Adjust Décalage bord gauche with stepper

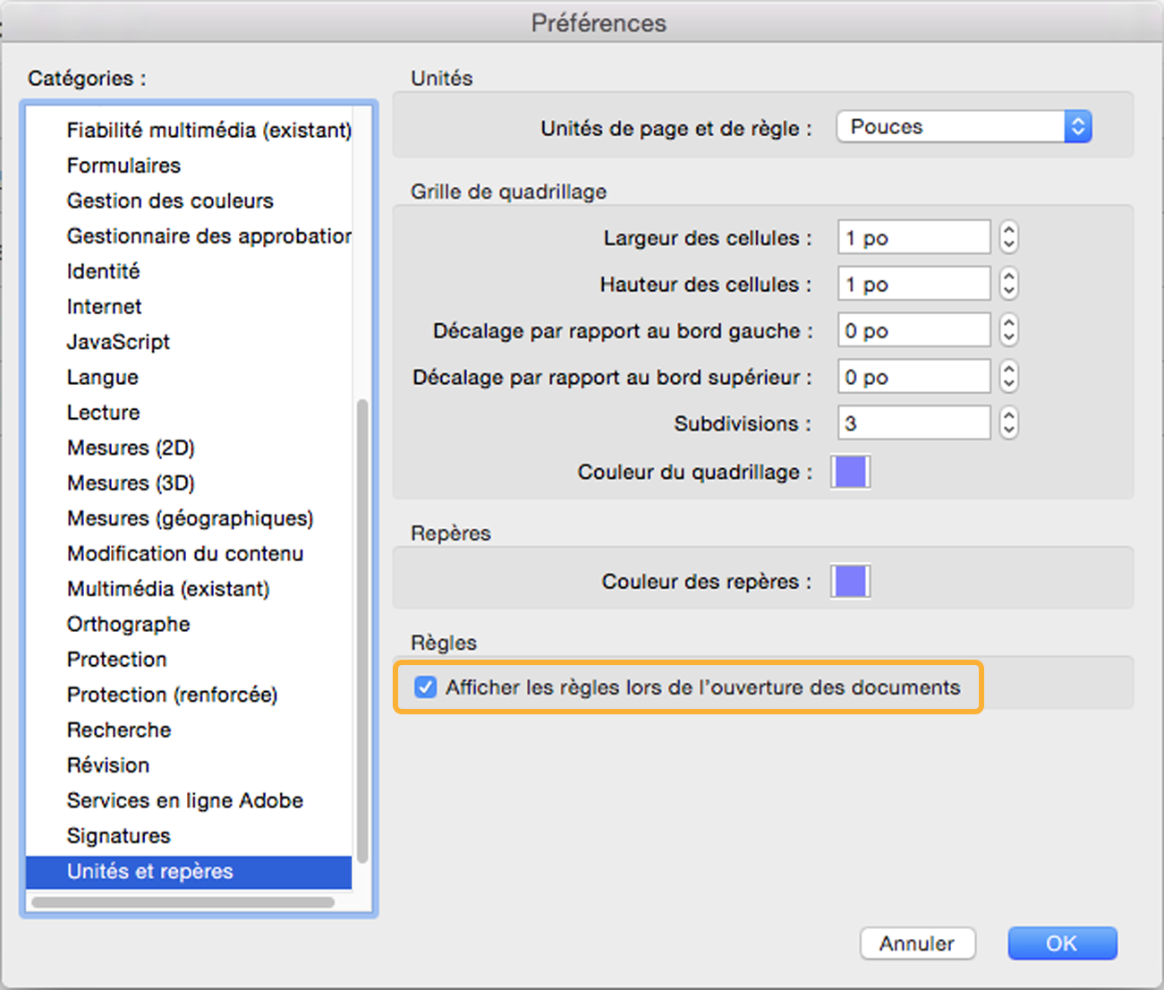point(1008,329)
